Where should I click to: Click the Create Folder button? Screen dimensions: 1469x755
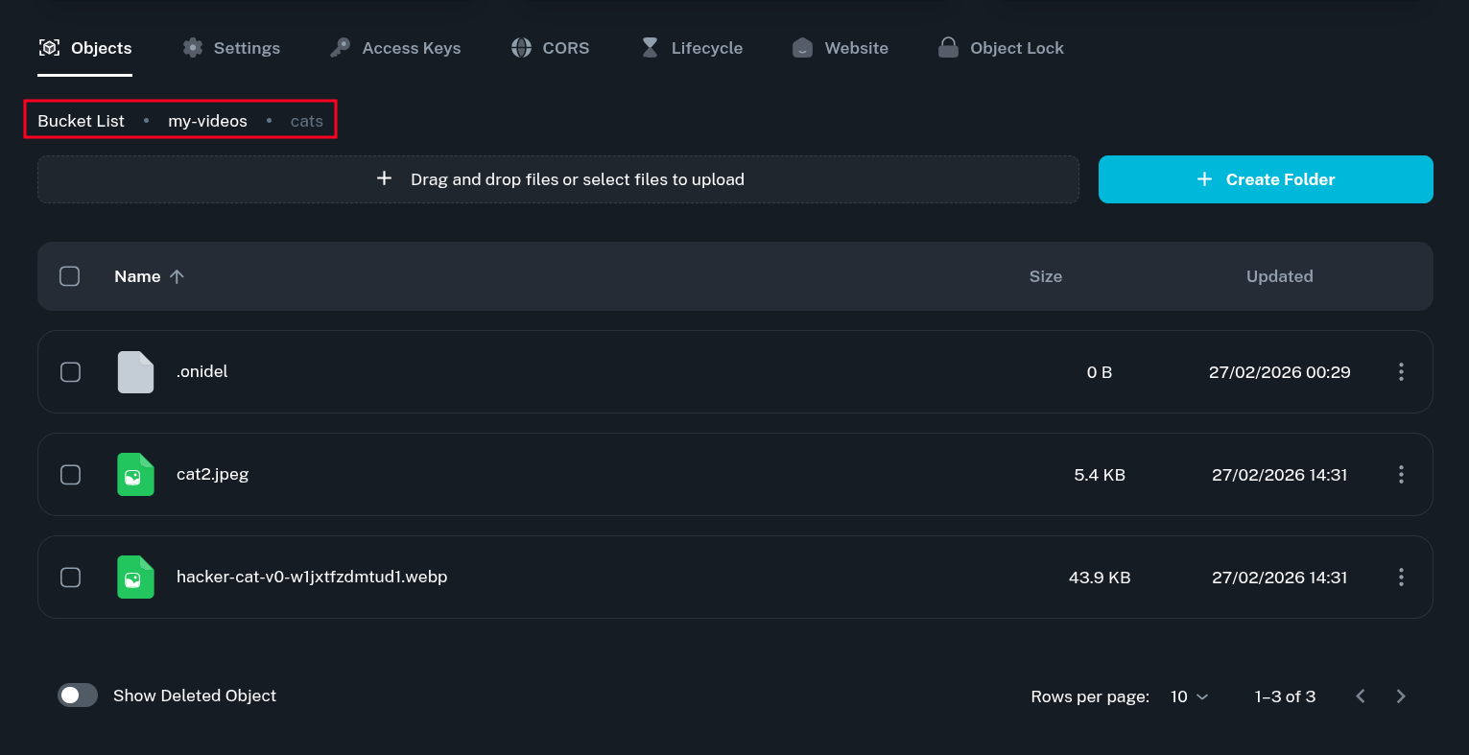click(x=1266, y=179)
